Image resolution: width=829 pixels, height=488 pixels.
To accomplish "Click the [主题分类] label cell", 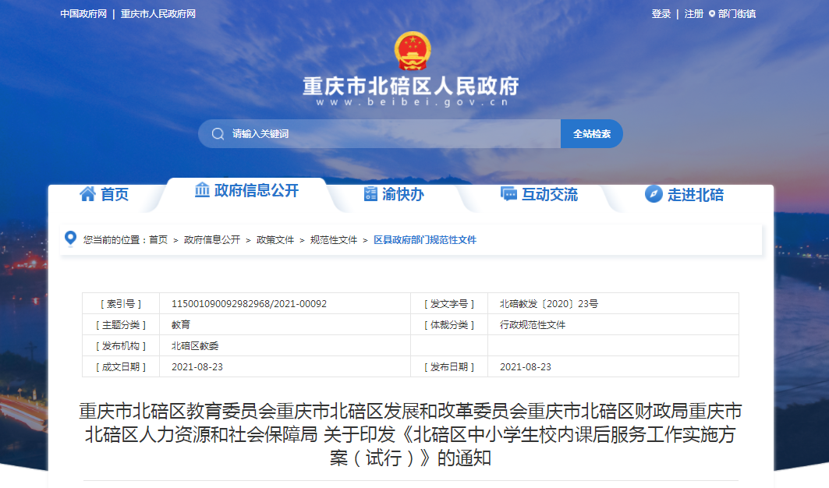I will [x=121, y=324].
